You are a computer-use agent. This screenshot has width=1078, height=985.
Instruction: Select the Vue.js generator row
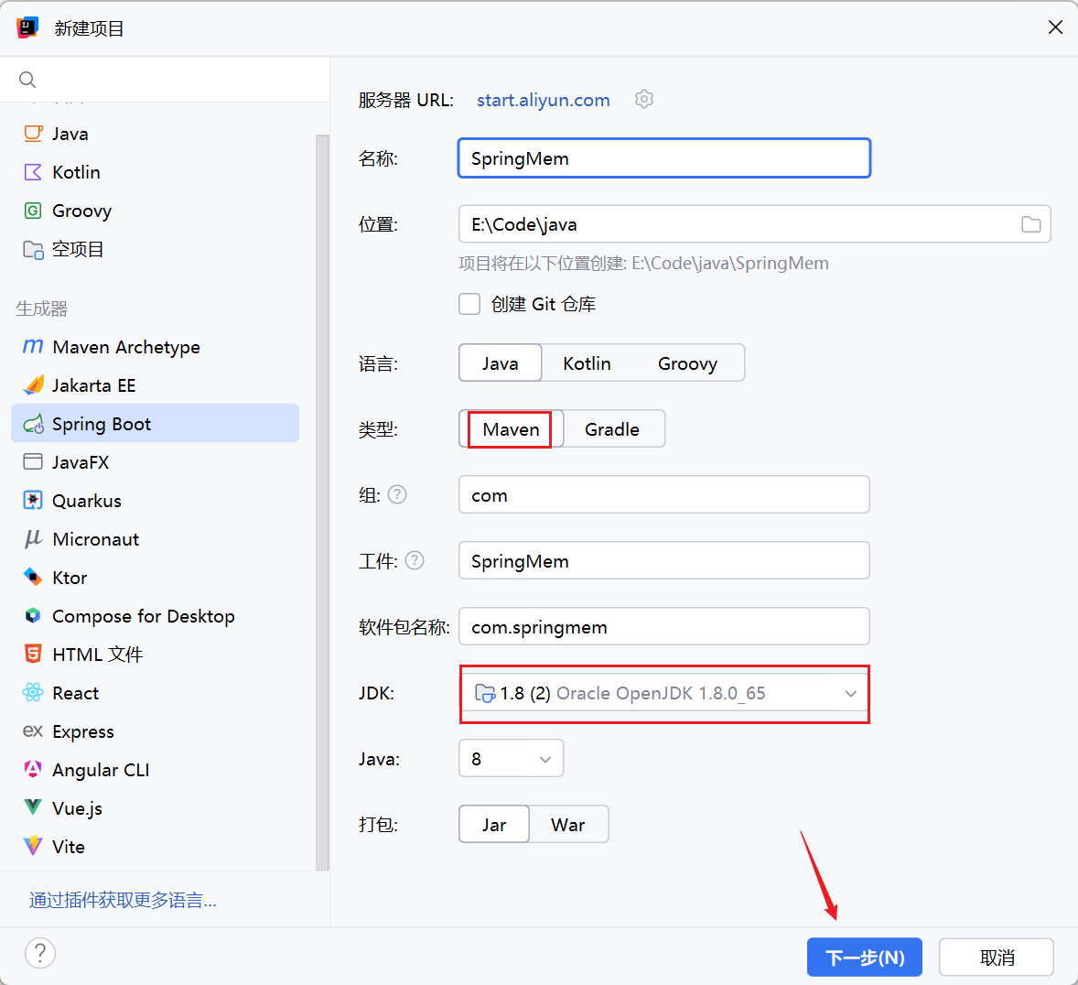[156, 808]
